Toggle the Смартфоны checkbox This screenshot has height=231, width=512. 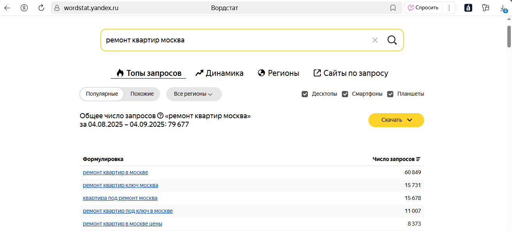click(345, 94)
